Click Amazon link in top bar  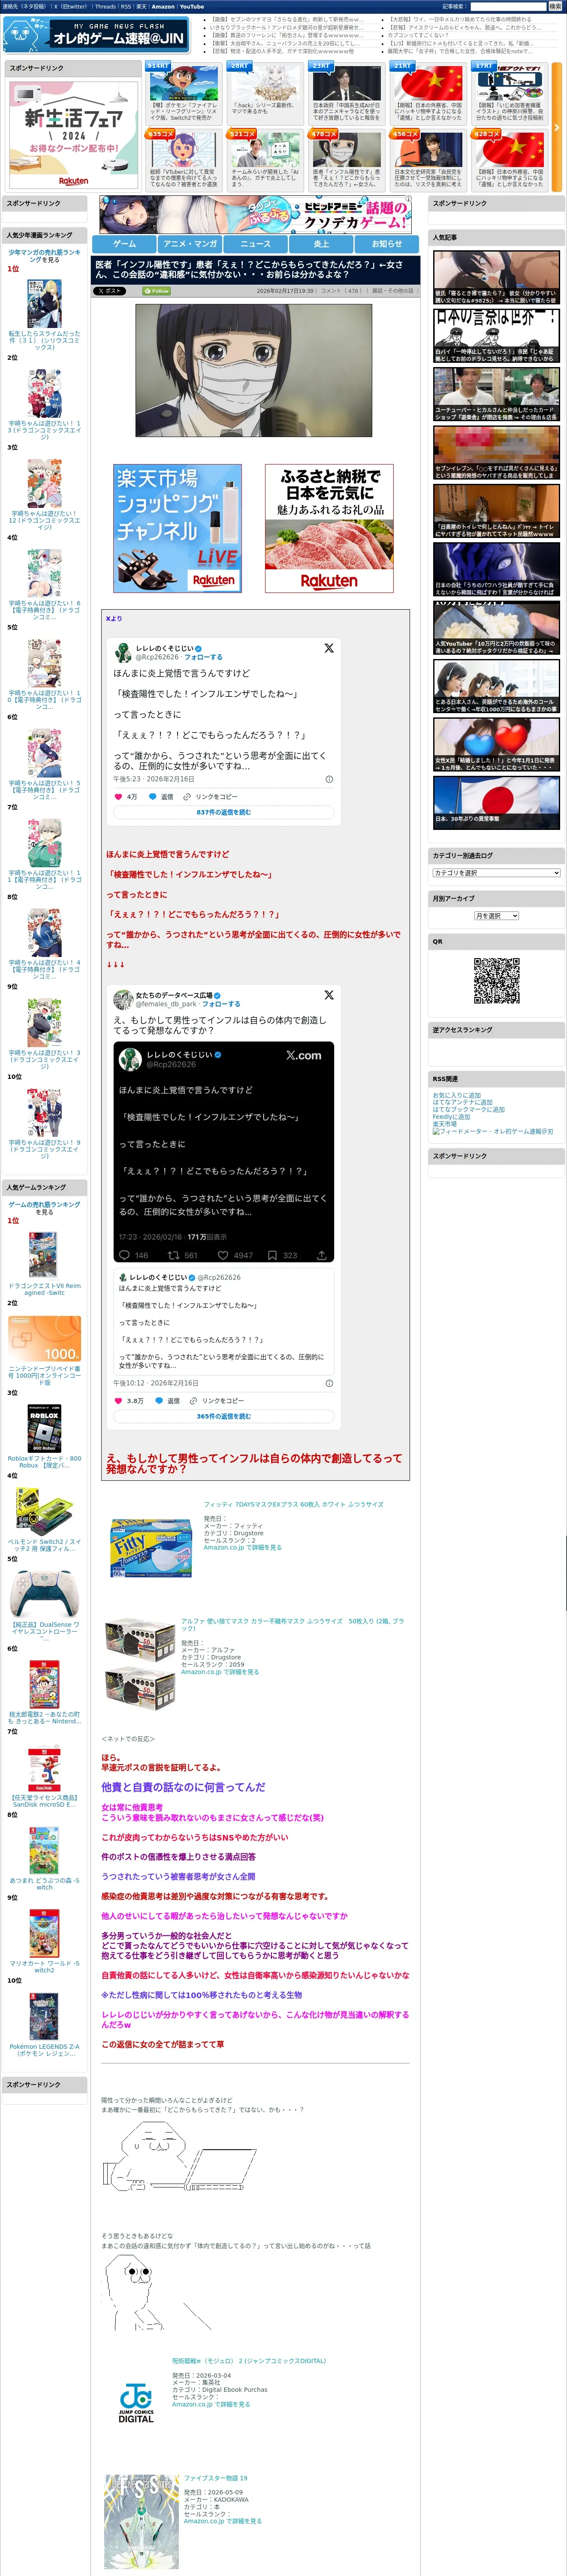(163, 6)
